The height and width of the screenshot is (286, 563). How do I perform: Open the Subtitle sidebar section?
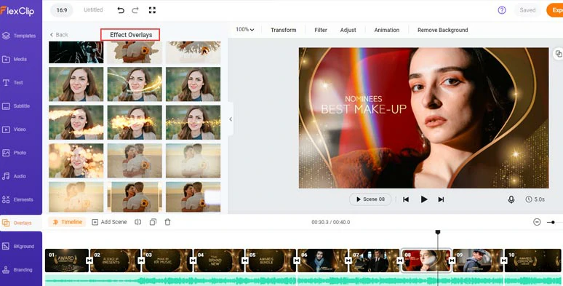click(16, 106)
